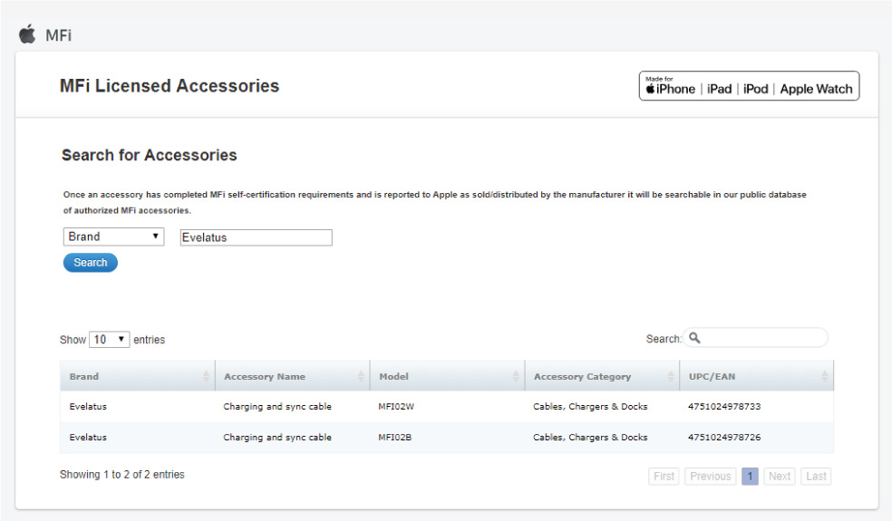Select the MFI02W model row
The image size is (892, 521).
tap(396, 407)
